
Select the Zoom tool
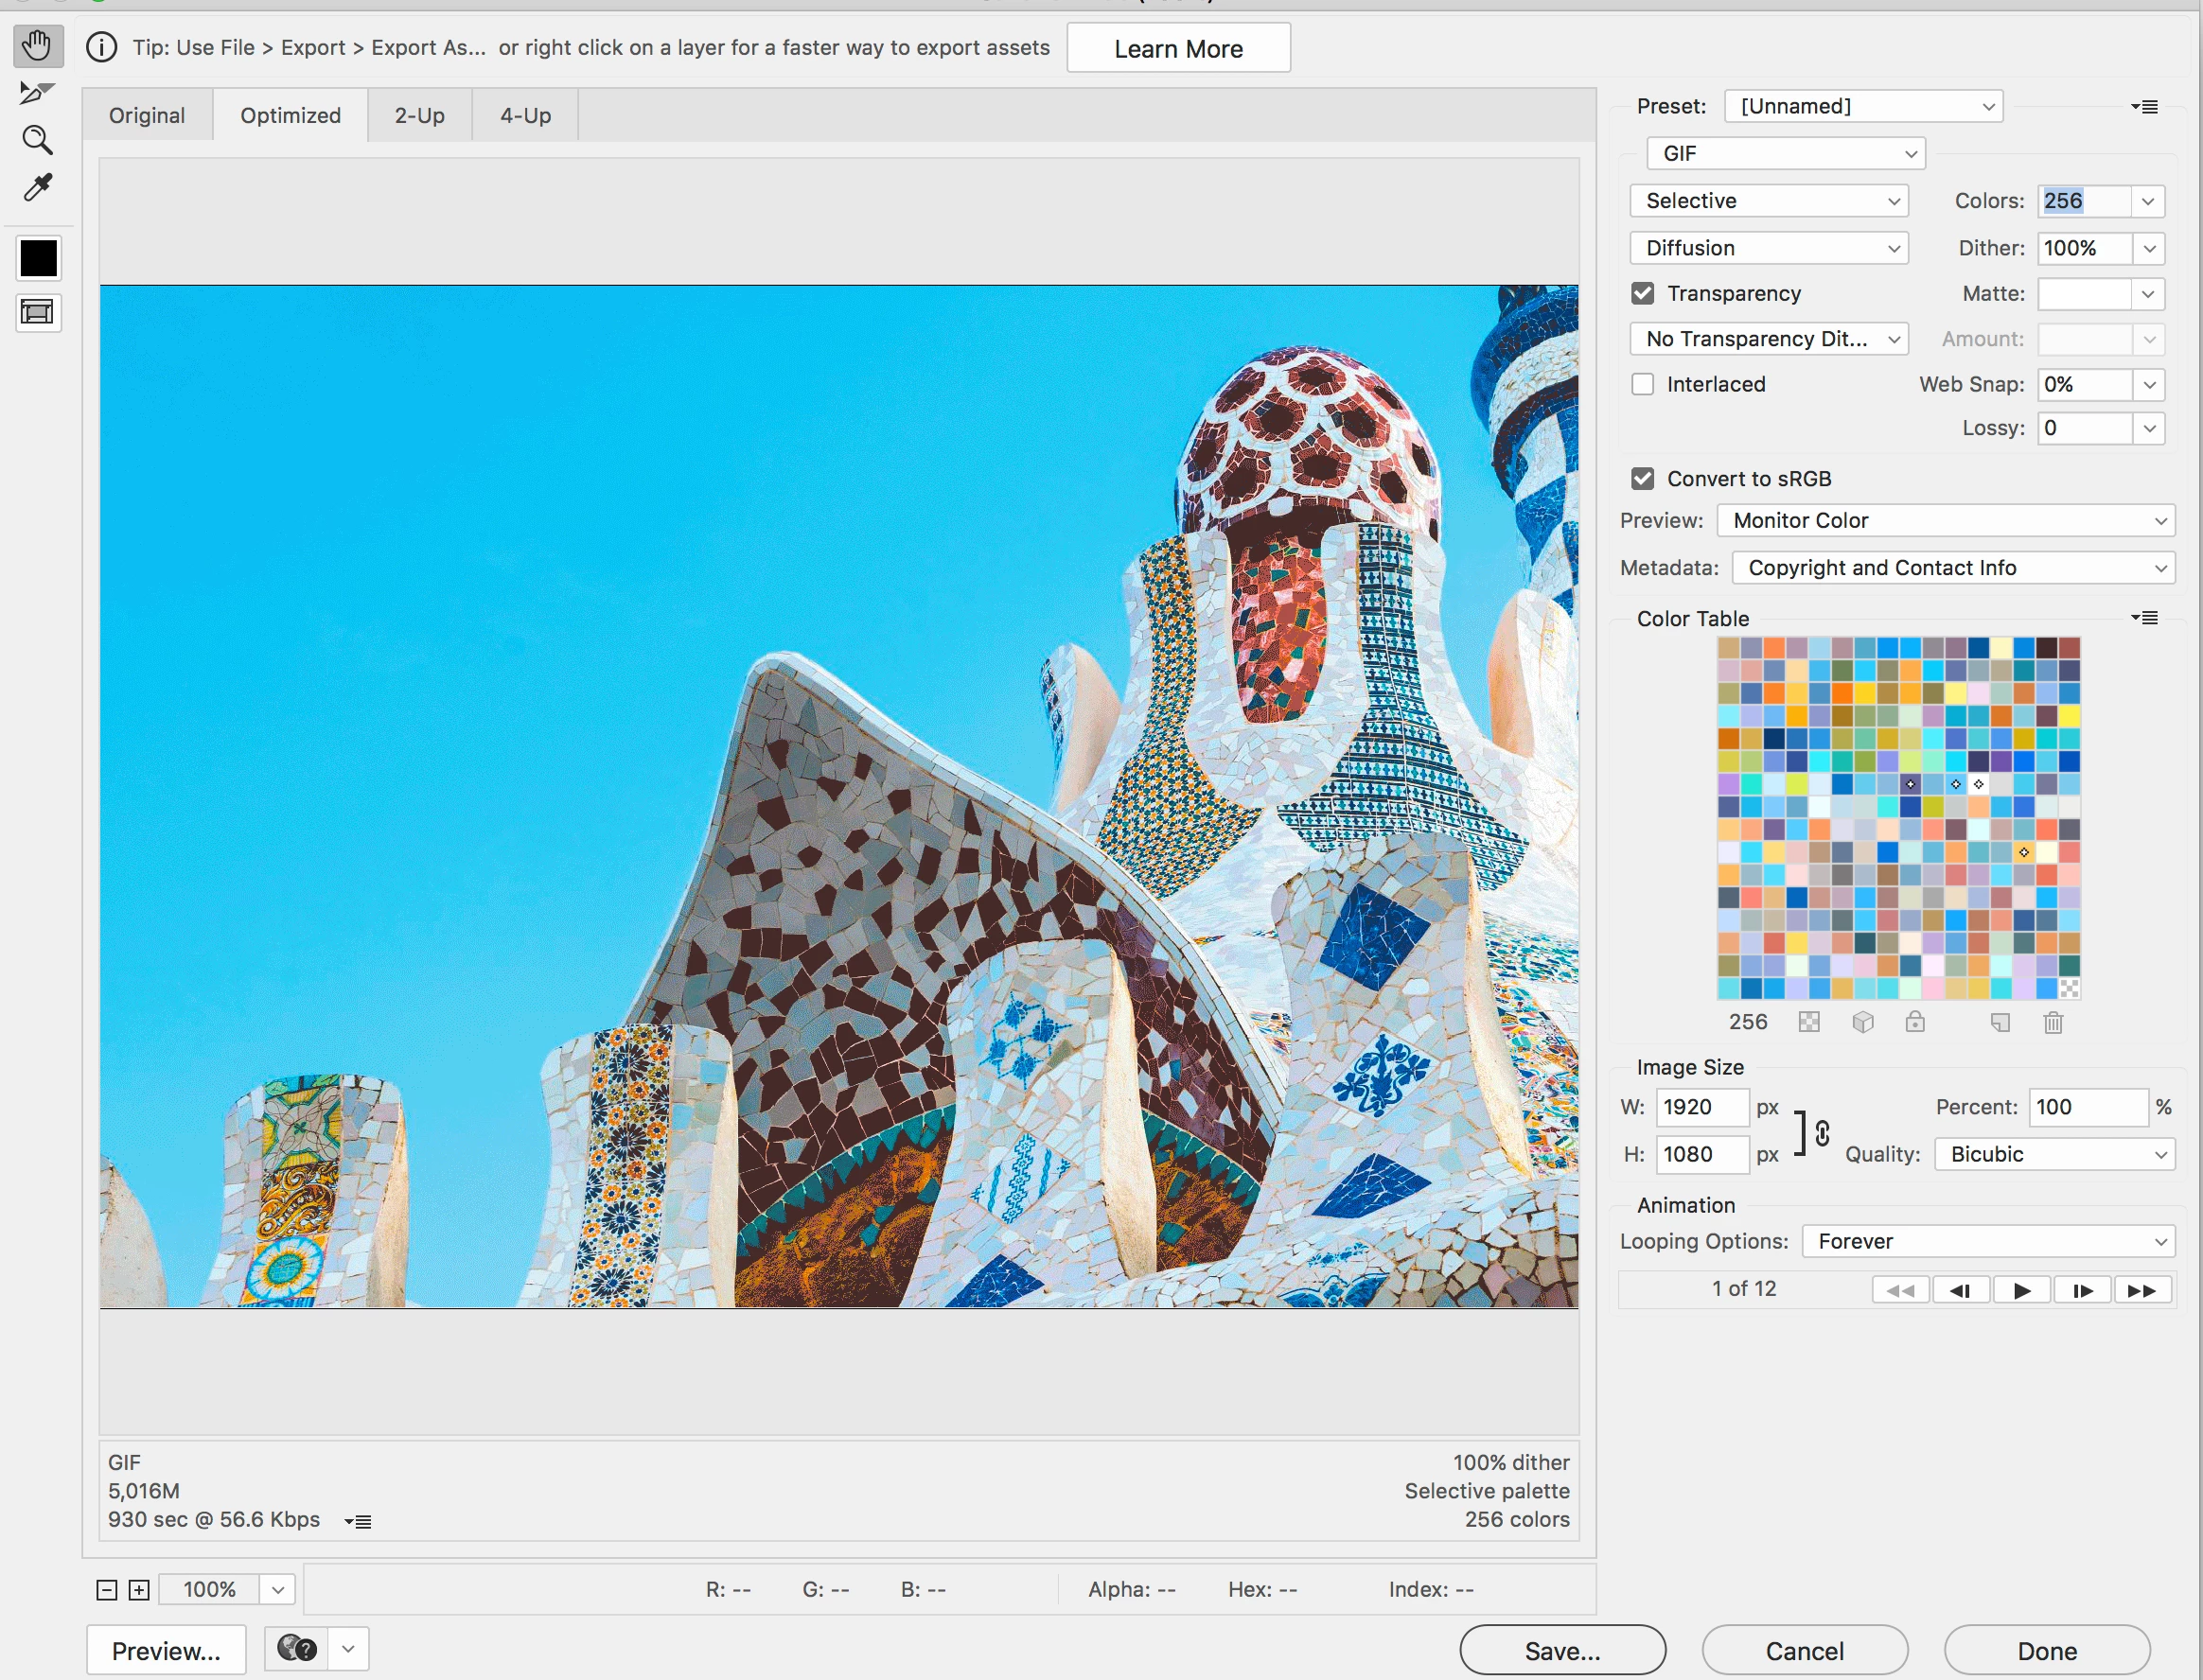click(38, 140)
